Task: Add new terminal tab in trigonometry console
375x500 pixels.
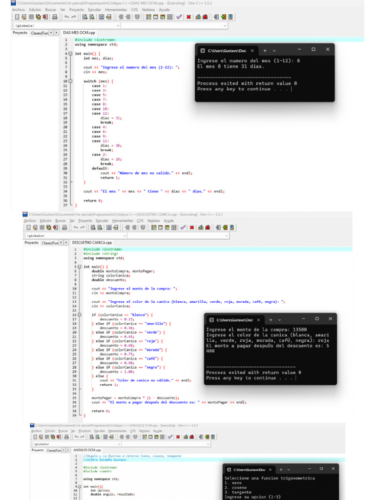Action: 281,469
